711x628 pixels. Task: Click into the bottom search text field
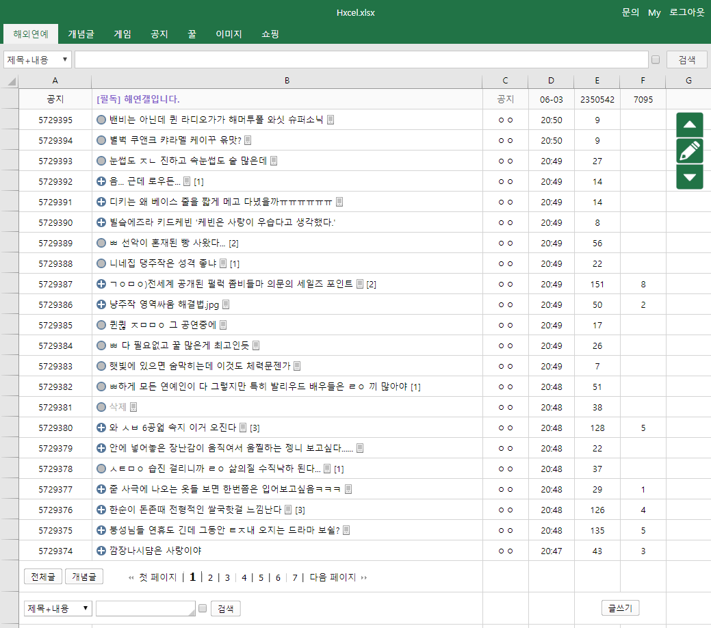146,608
